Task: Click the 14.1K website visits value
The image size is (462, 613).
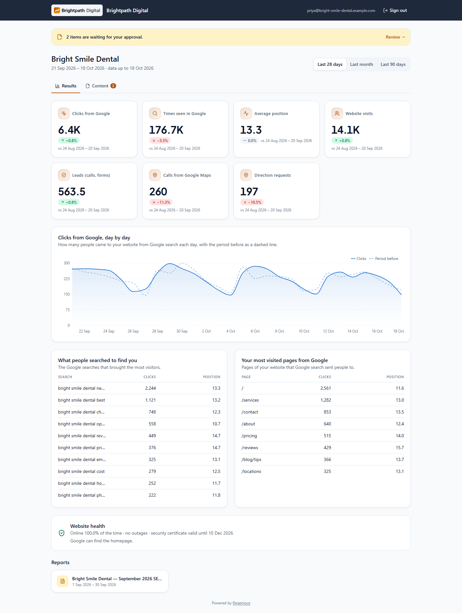Action: [346, 130]
